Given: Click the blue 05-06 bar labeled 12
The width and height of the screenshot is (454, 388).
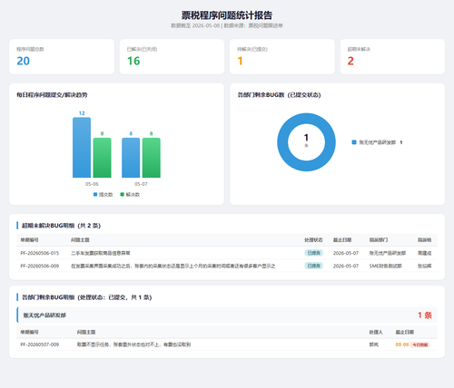Looking at the screenshot, I should point(82,148).
